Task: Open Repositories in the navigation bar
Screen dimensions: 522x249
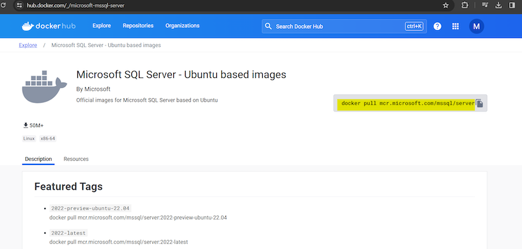Action: coord(138,26)
